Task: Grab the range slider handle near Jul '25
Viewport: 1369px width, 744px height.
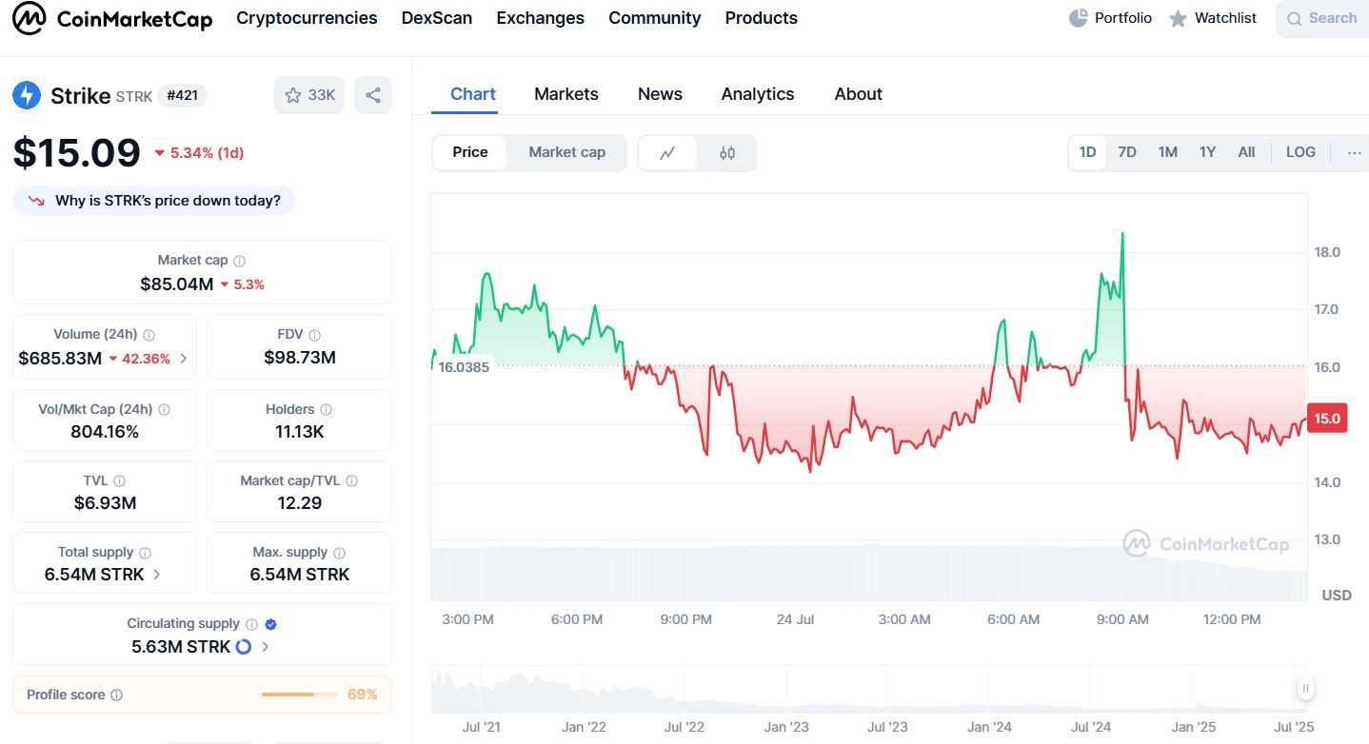Action: click(1305, 689)
